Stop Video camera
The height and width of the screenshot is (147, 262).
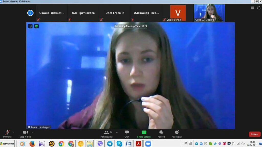(25, 133)
